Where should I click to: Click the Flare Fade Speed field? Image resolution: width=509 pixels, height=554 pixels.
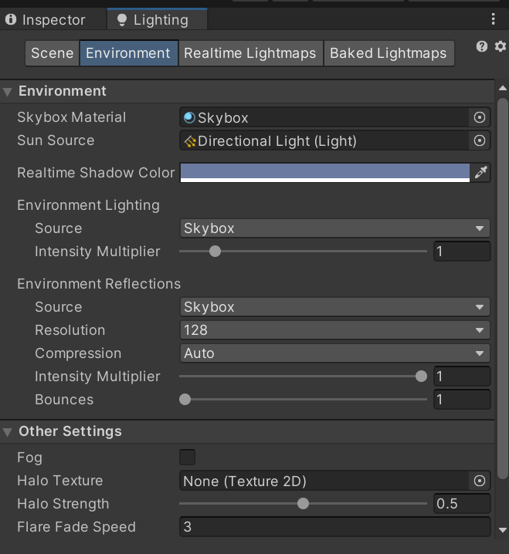334,527
